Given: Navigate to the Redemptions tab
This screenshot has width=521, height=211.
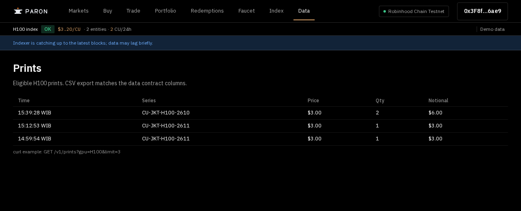Looking at the screenshot, I should [207, 11].
